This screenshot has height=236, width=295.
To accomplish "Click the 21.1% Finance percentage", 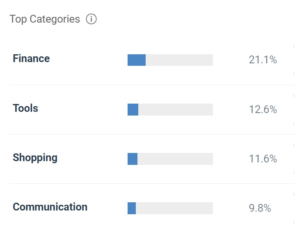I will [263, 60].
